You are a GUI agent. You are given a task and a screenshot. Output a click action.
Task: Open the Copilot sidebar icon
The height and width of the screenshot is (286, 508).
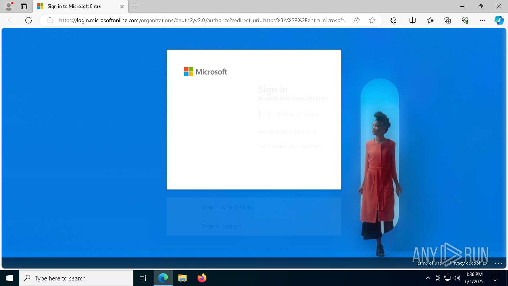click(499, 20)
